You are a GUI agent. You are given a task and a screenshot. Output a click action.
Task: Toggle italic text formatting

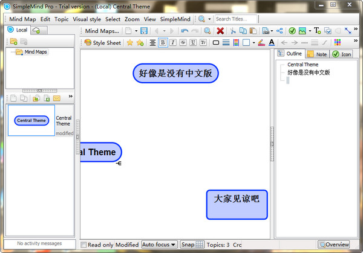pyautogui.click(x=173, y=42)
